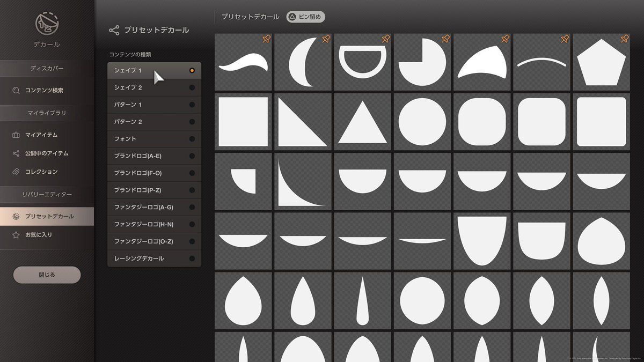
Task: Select the swoosh wave decal thumbnail
Action: point(244,62)
